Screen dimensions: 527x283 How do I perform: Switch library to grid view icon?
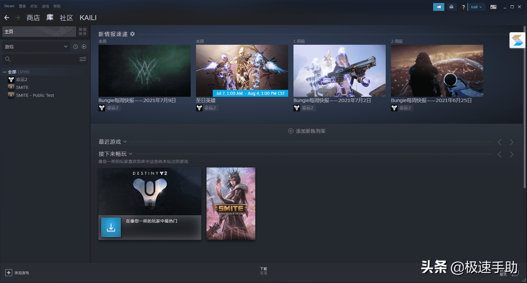(x=83, y=32)
